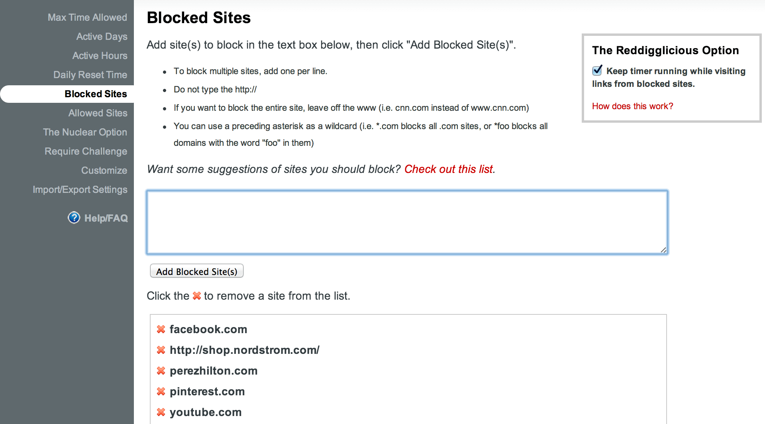The height and width of the screenshot is (424, 765).
Task: Select Daily Reset Time in sidebar
Action: click(90, 75)
